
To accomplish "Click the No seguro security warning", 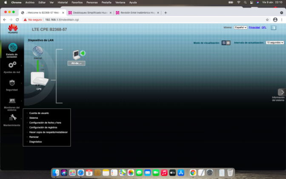I will click(x=33, y=20).
